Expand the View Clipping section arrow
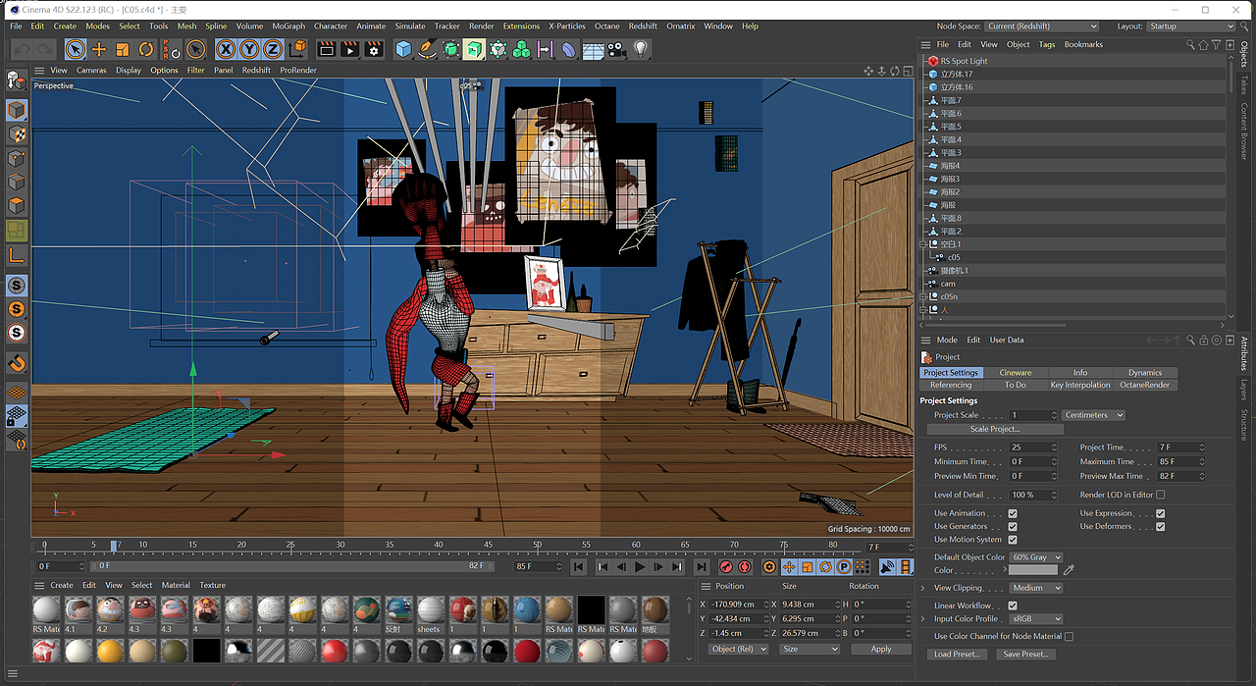This screenshot has width=1256, height=686. (x=923, y=588)
